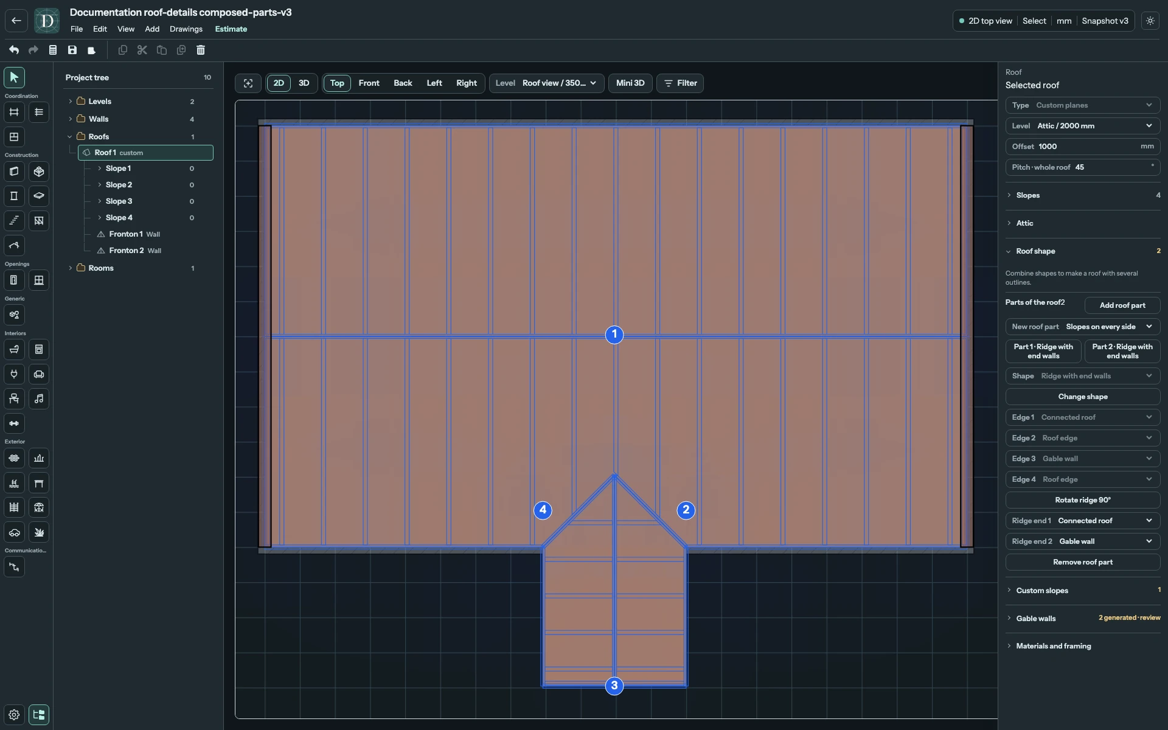Image resolution: width=1168 pixels, height=730 pixels.
Task: Select the door opening tool
Action: [14, 280]
